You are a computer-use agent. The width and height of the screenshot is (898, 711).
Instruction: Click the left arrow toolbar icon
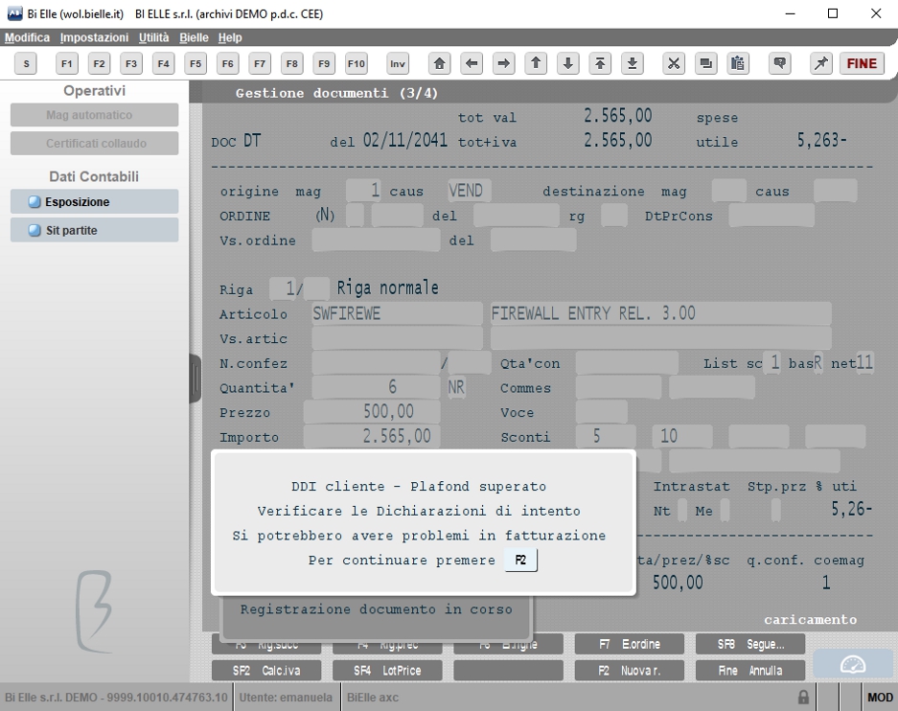(472, 63)
